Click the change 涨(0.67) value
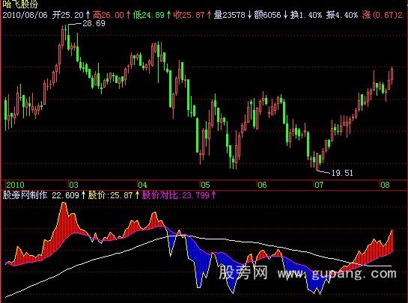The height and width of the screenshot is (303, 408). pyautogui.click(x=380, y=15)
